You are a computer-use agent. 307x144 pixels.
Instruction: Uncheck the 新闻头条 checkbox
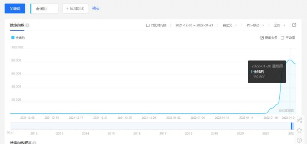click(x=262, y=38)
